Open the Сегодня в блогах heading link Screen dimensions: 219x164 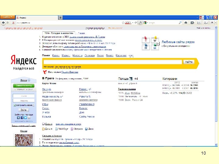pos(52,136)
